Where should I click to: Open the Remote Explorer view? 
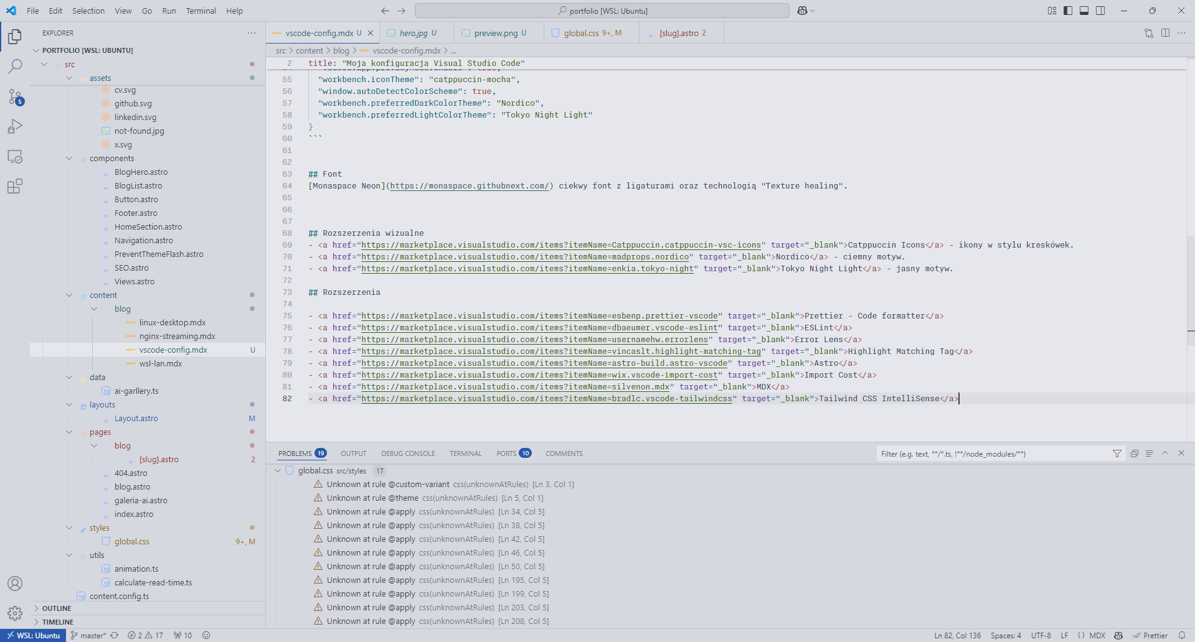coord(15,156)
